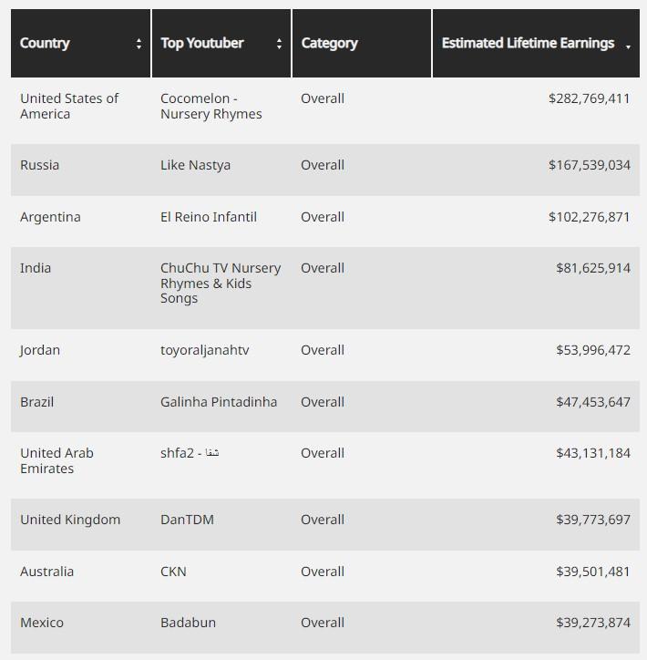The height and width of the screenshot is (660, 647).
Task: Select the El Reino Infantil entry
Action: point(209,217)
